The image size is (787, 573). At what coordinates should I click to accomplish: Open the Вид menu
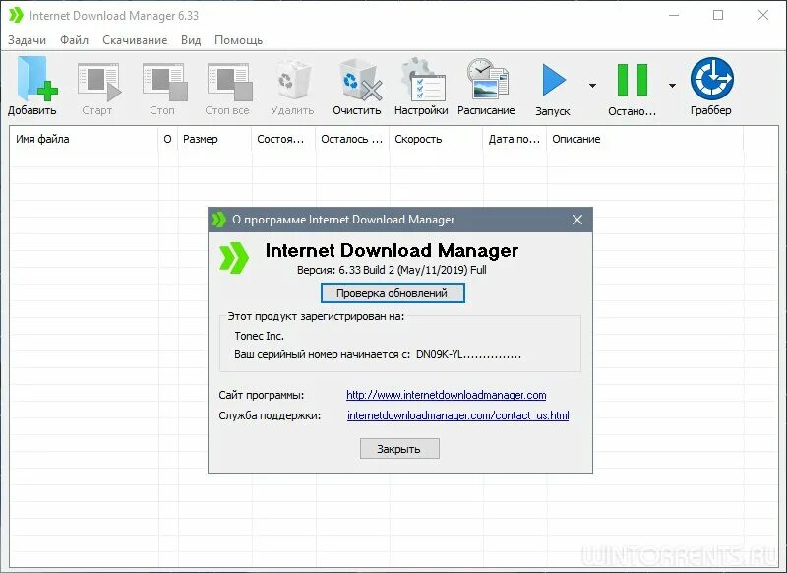(191, 40)
